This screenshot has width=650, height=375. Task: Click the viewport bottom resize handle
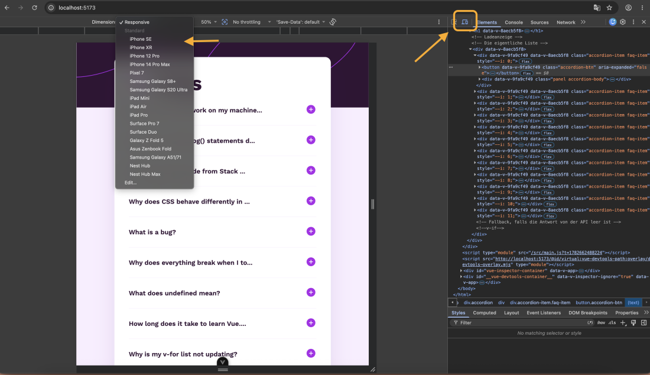(223, 369)
